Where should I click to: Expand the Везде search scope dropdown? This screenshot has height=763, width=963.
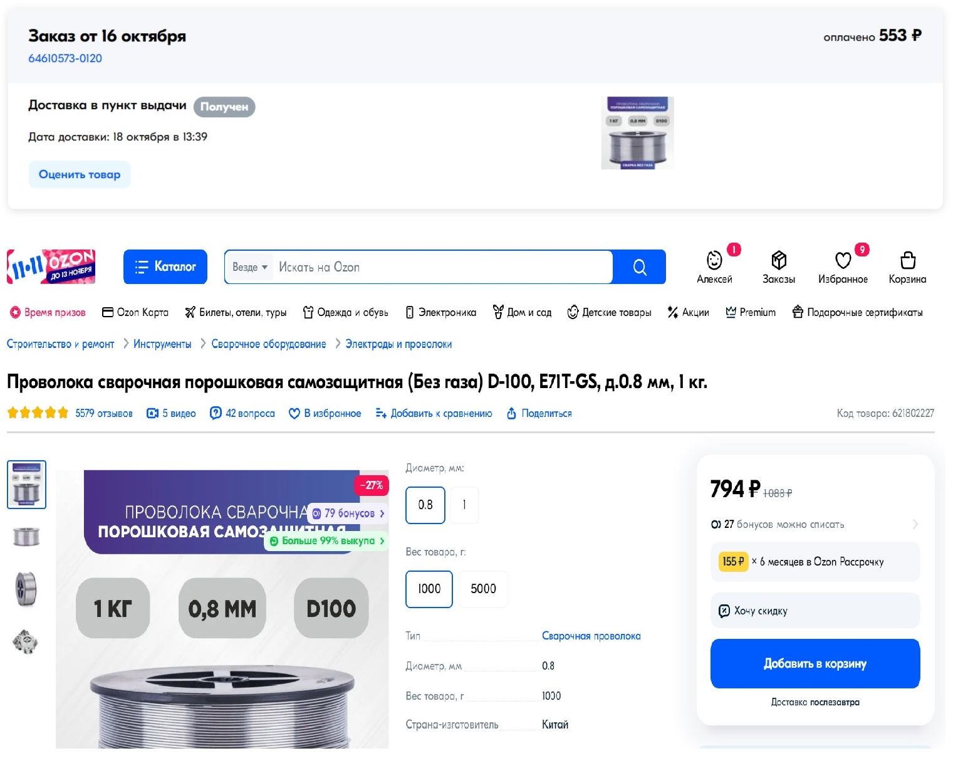point(250,267)
